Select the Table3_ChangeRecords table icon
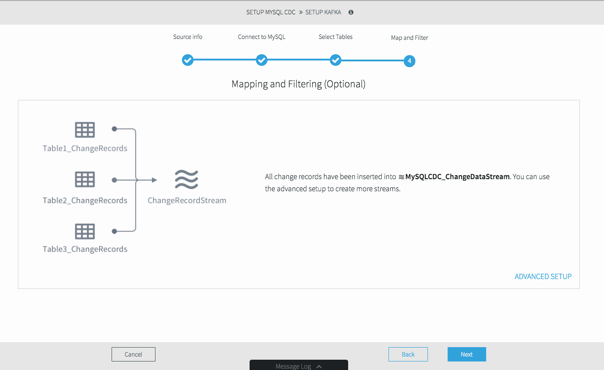The image size is (604, 370). click(x=85, y=232)
